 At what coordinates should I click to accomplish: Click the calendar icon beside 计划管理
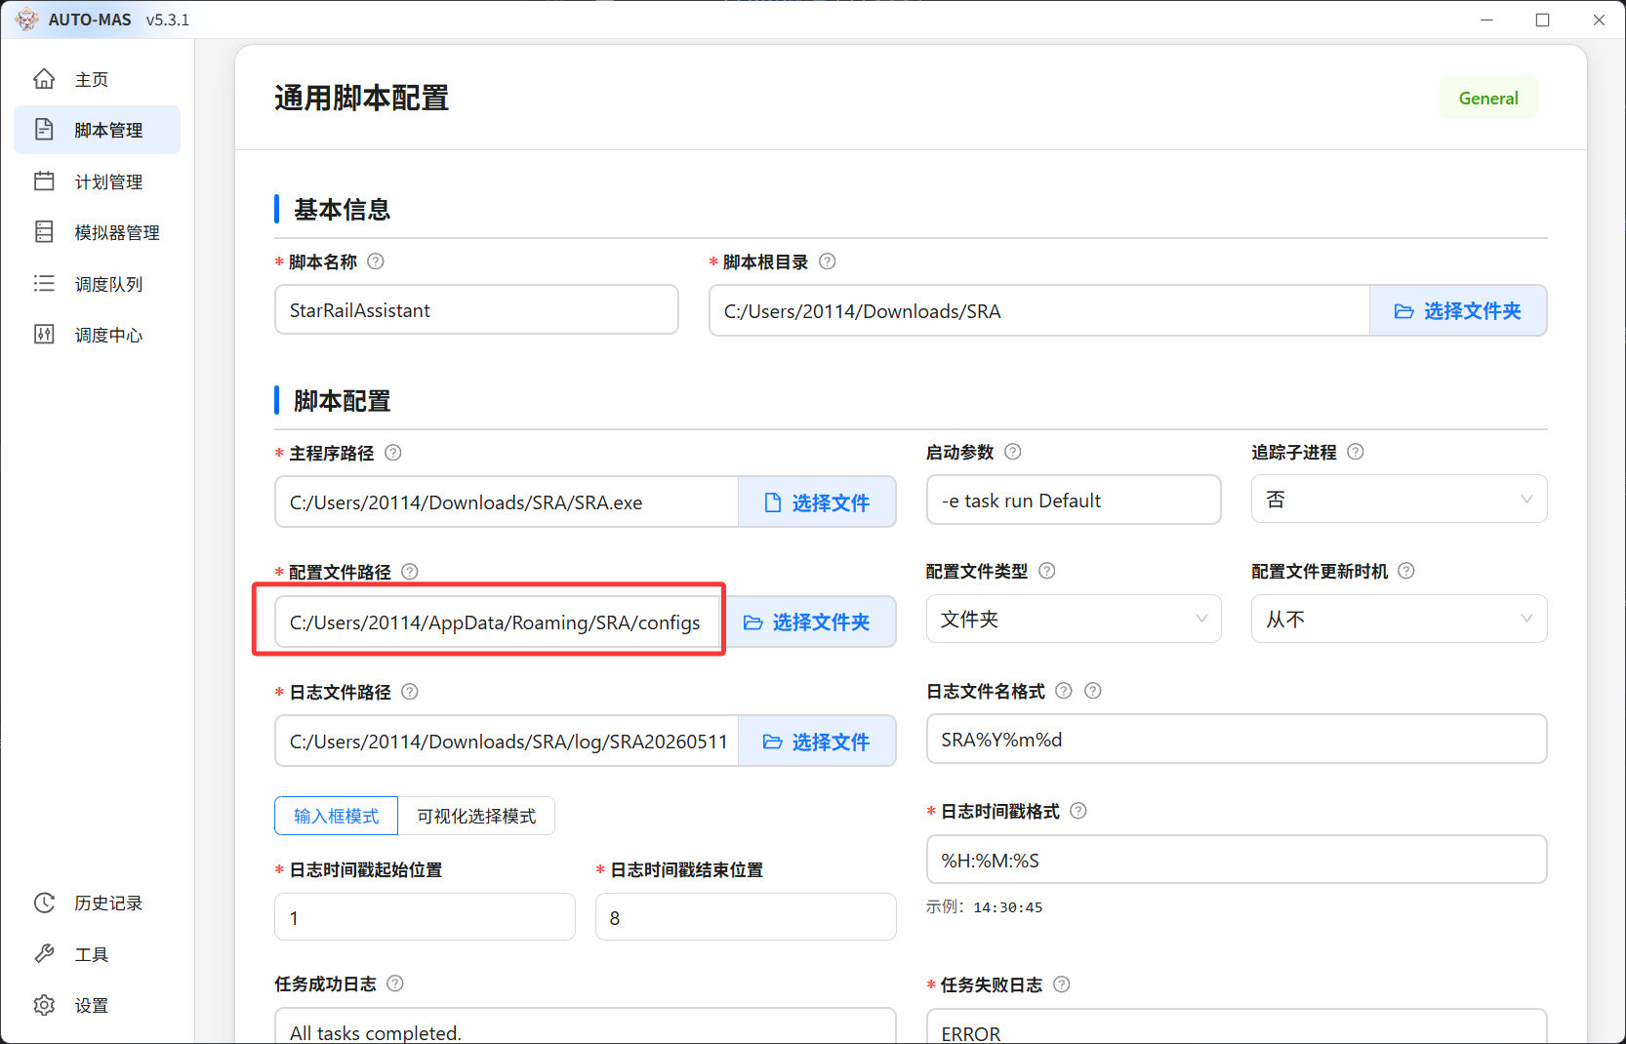point(44,181)
